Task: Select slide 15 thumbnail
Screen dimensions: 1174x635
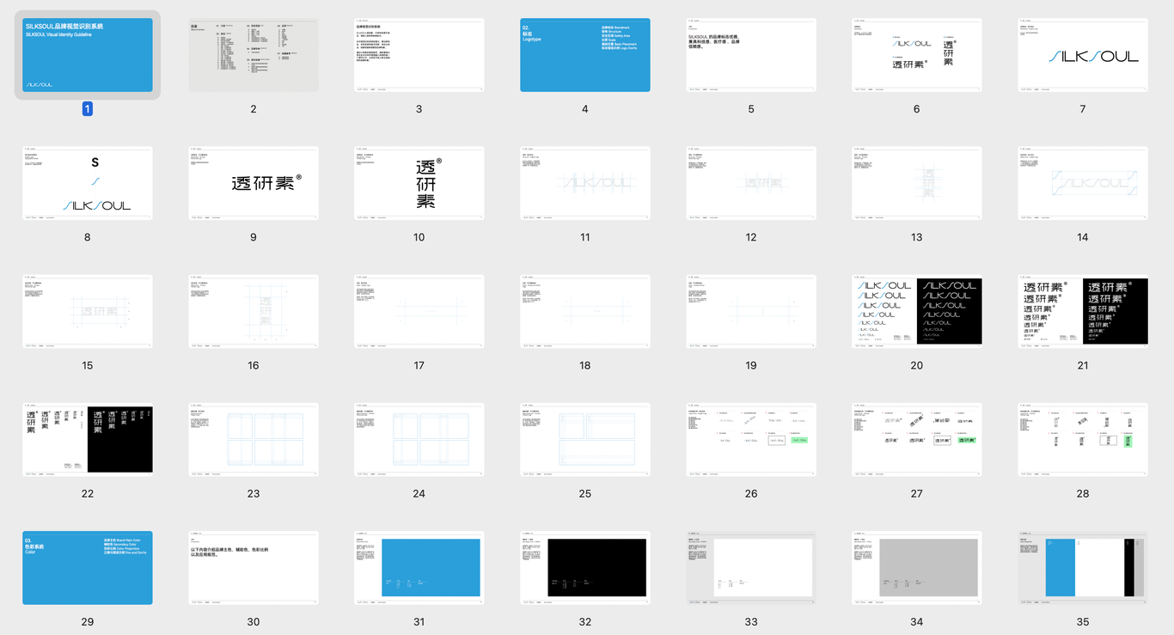Action: coord(88,311)
